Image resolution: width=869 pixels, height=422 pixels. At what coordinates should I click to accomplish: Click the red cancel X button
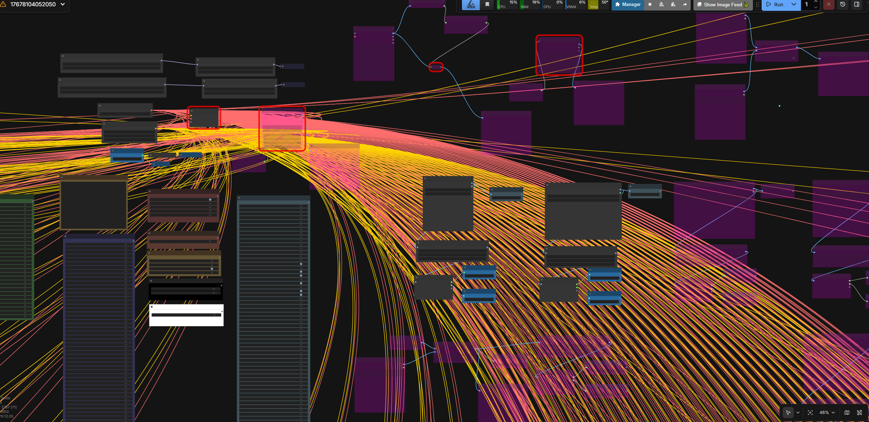828,5
